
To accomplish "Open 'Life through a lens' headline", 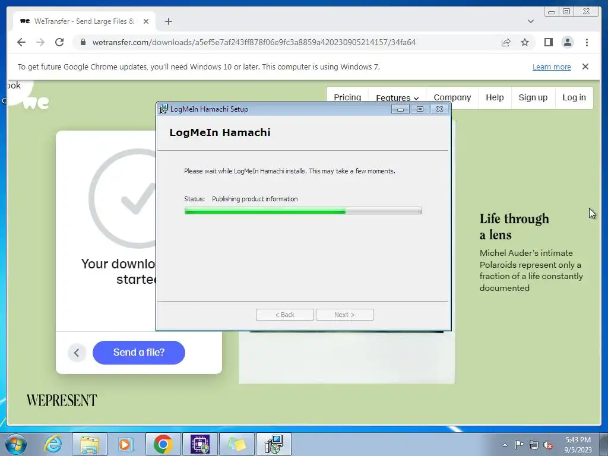I will (x=514, y=227).
